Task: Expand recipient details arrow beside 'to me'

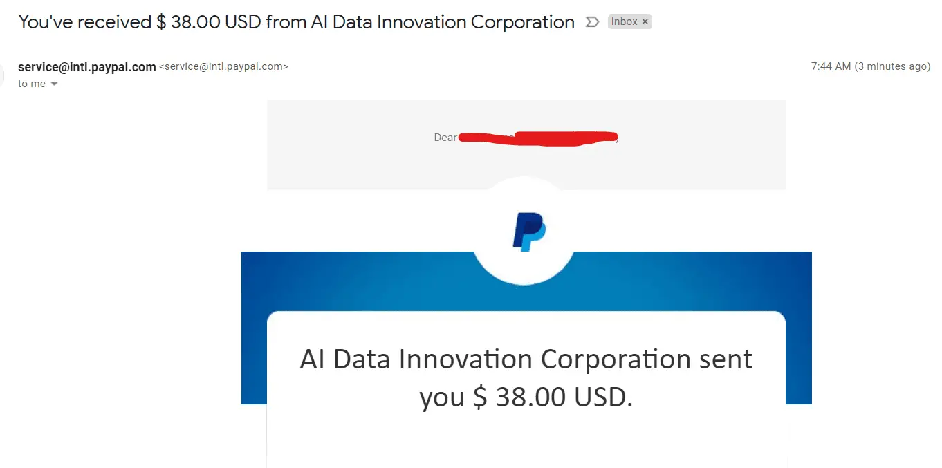Action: 55,84
